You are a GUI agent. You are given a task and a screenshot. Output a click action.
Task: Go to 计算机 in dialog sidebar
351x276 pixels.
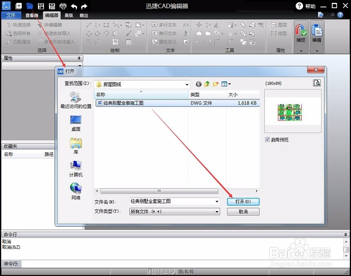point(76,169)
